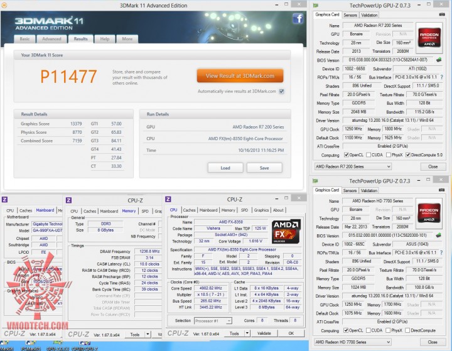Screen dimensions: 452x351
Task: Click the Bus Interface question mark in bottom GPU-Z
Action: click(441, 252)
